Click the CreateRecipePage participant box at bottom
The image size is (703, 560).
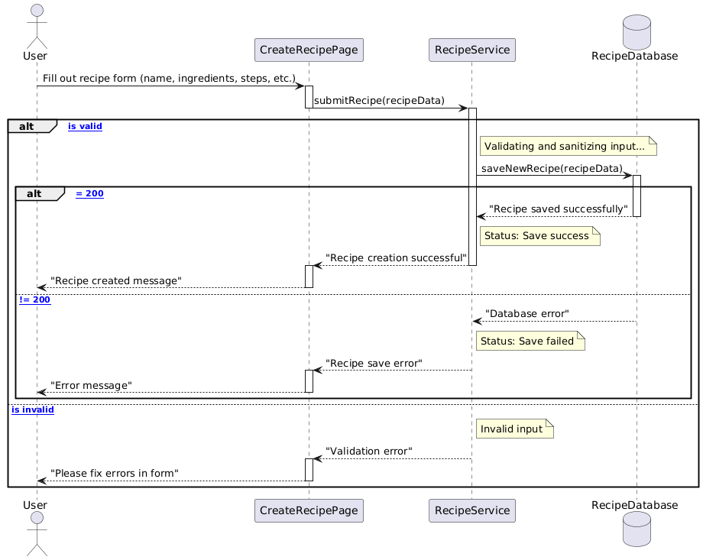309,510
